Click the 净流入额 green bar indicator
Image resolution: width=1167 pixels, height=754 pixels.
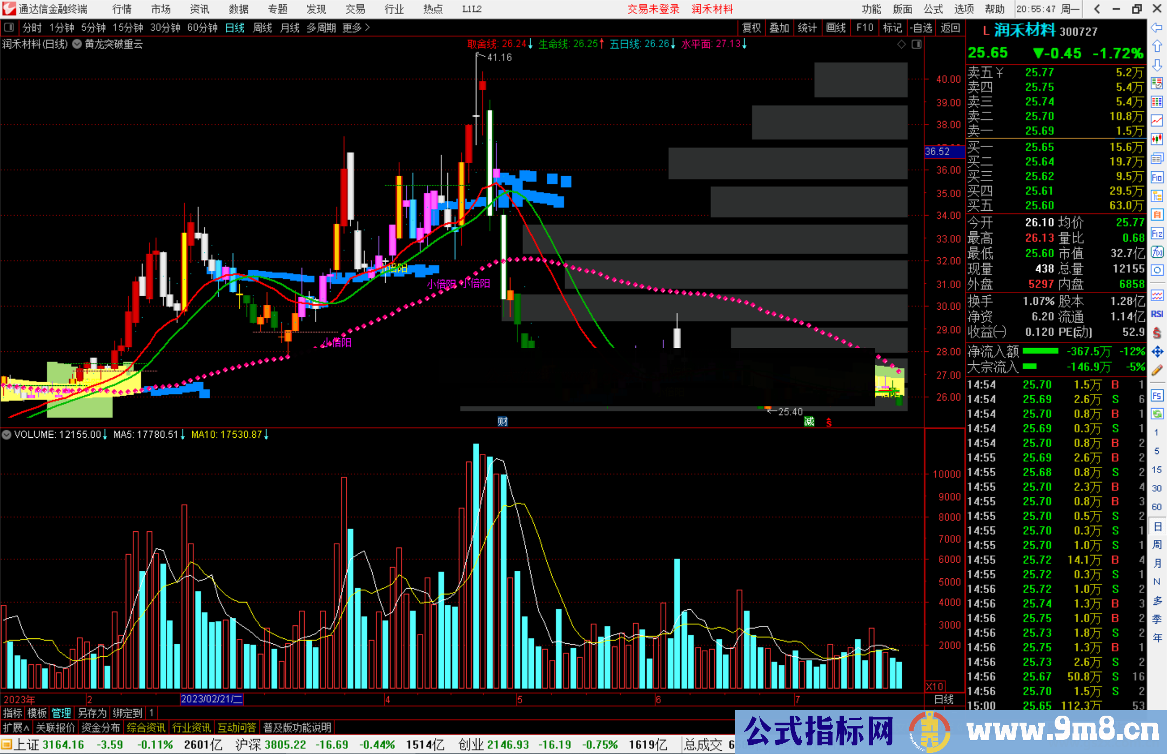coord(1040,351)
